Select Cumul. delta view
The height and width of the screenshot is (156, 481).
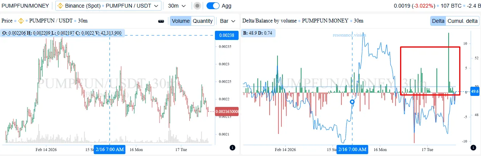(x=462, y=21)
